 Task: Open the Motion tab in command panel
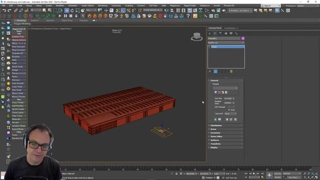pos(225,33)
